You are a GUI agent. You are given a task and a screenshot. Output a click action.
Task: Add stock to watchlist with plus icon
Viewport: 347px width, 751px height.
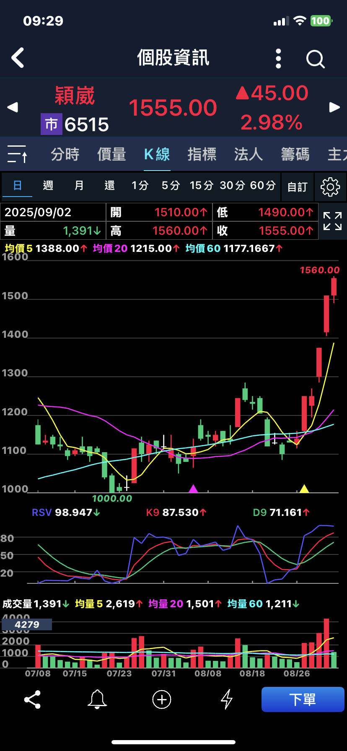pyautogui.click(x=162, y=699)
